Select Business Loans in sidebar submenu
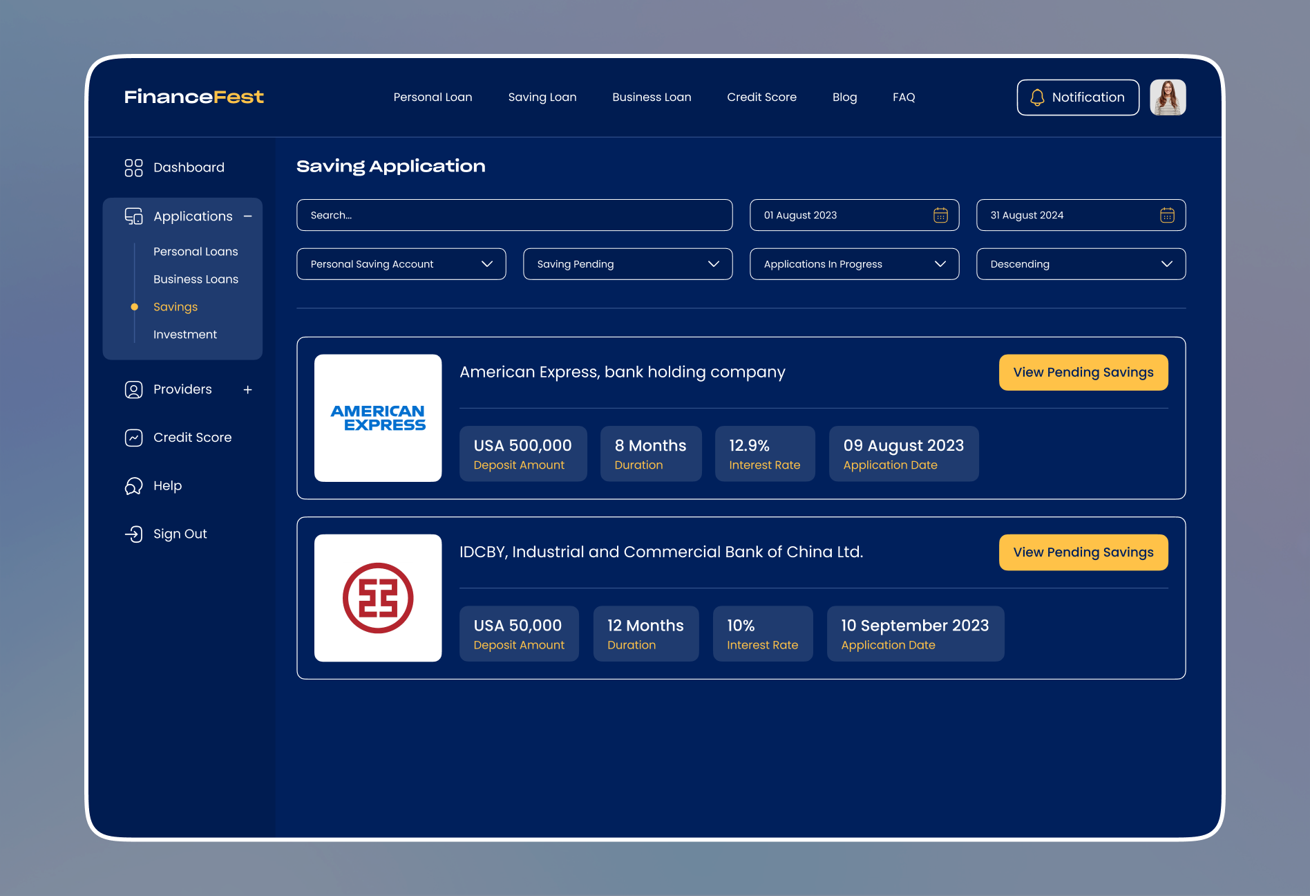This screenshot has height=896, width=1310. [x=196, y=279]
